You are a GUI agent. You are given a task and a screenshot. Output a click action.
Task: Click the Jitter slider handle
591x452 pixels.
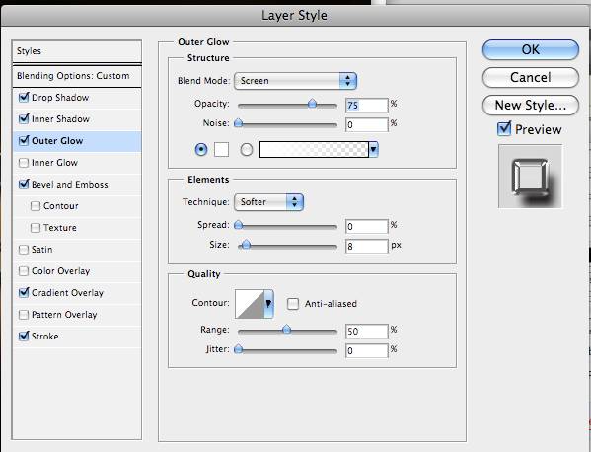click(x=238, y=349)
